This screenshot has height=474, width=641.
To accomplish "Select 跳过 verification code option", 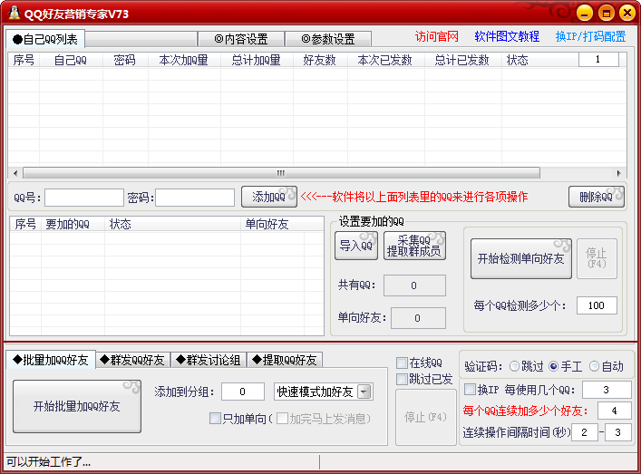I will point(514,366).
